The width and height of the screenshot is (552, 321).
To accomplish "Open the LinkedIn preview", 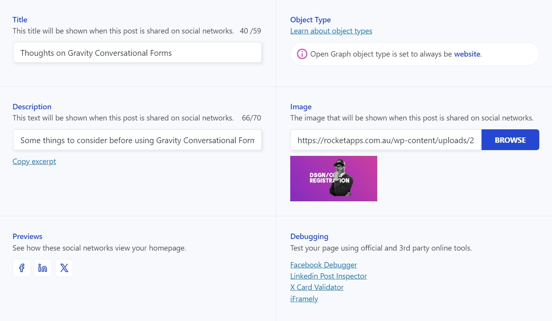I will (x=43, y=268).
